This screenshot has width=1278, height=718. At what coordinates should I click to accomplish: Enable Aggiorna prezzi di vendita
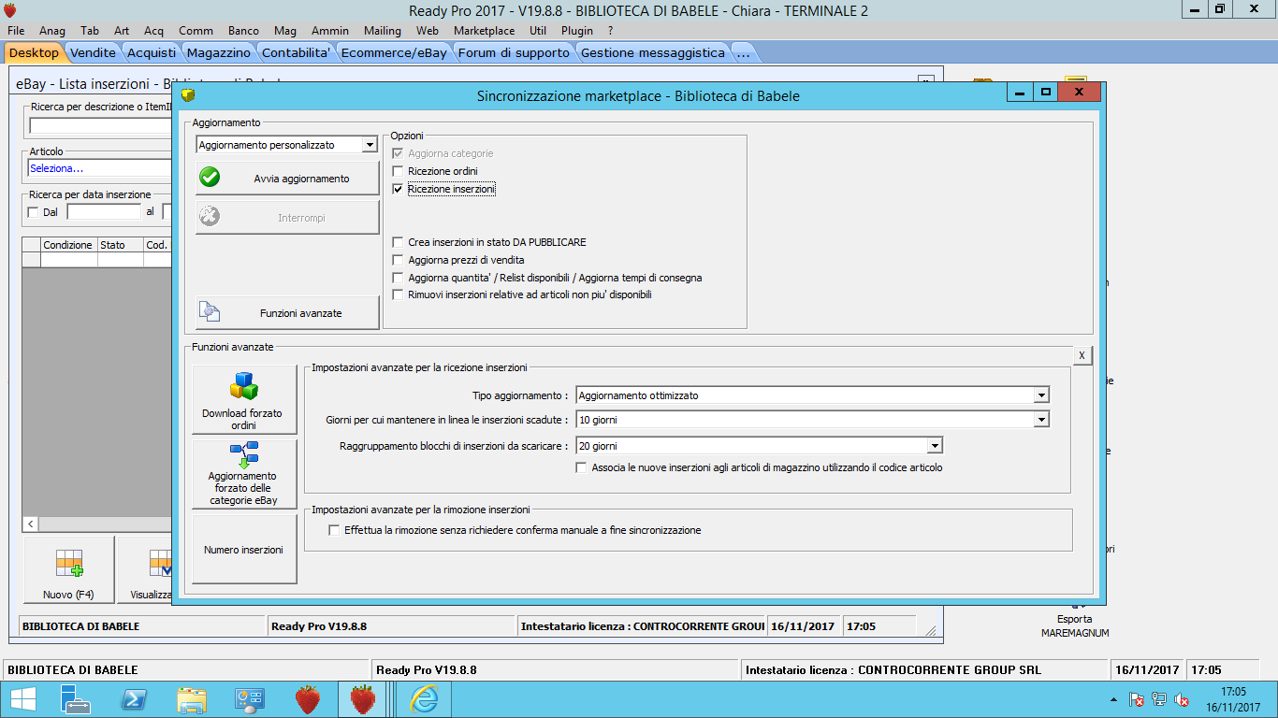(x=399, y=260)
